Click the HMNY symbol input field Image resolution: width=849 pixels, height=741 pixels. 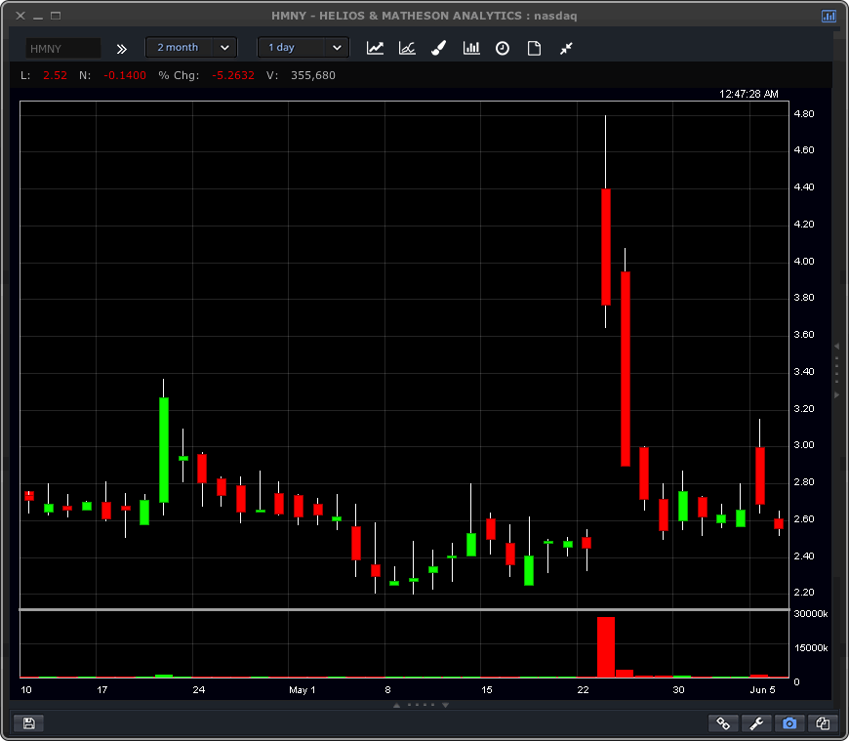tap(62, 47)
